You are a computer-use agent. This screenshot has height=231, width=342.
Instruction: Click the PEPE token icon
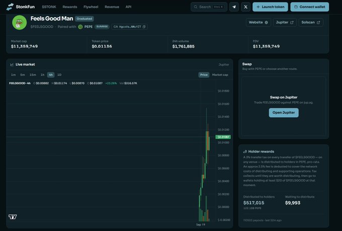[x=80, y=27]
